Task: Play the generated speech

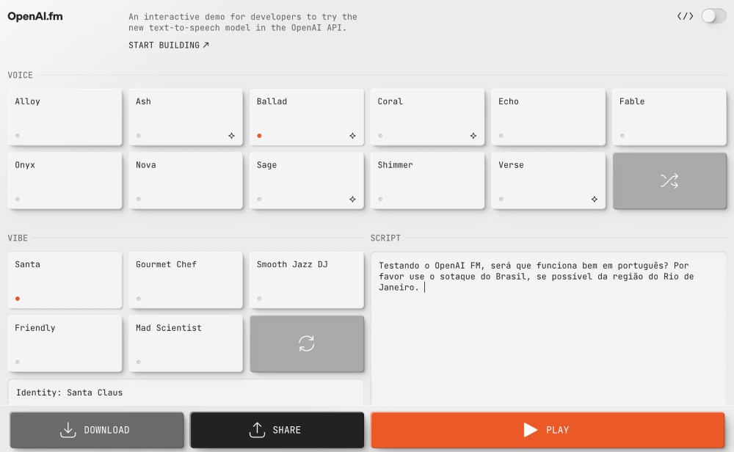Action: pyautogui.click(x=548, y=429)
